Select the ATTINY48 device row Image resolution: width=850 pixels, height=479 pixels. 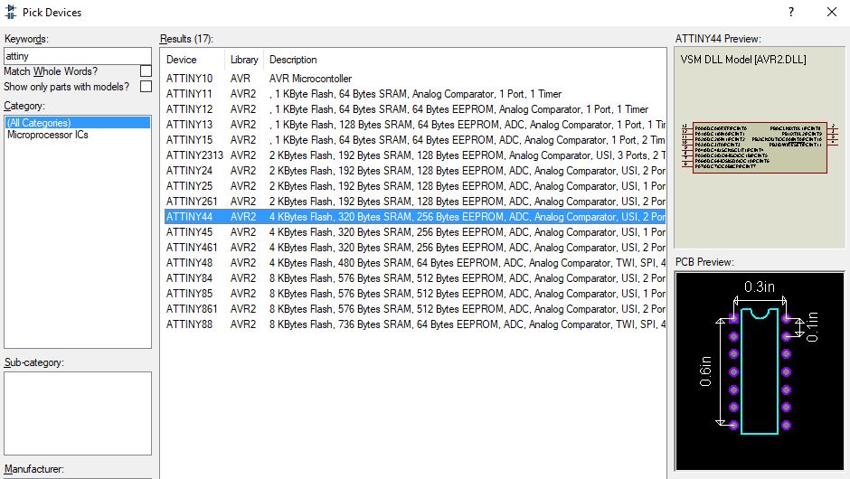click(415, 262)
